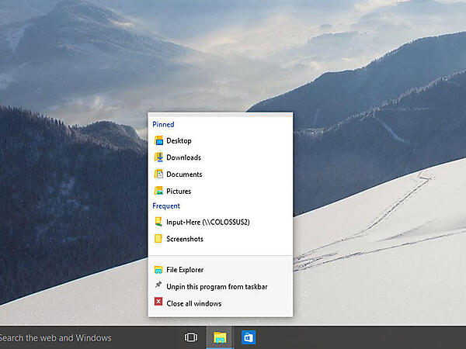Click the Documents folder icon

pos(158,174)
